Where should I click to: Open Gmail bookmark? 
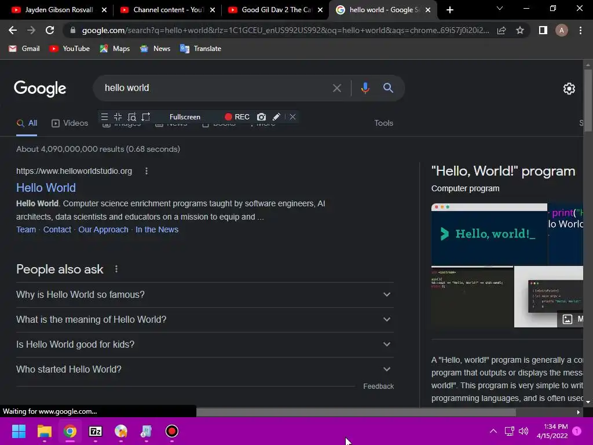point(24,49)
